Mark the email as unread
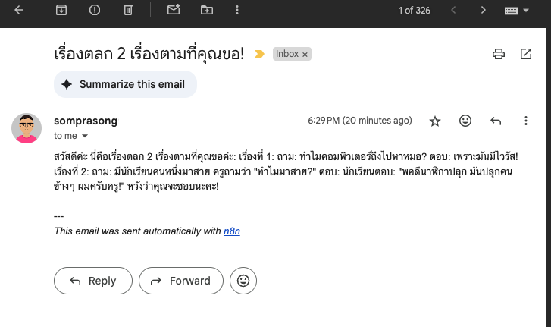 (174, 10)
